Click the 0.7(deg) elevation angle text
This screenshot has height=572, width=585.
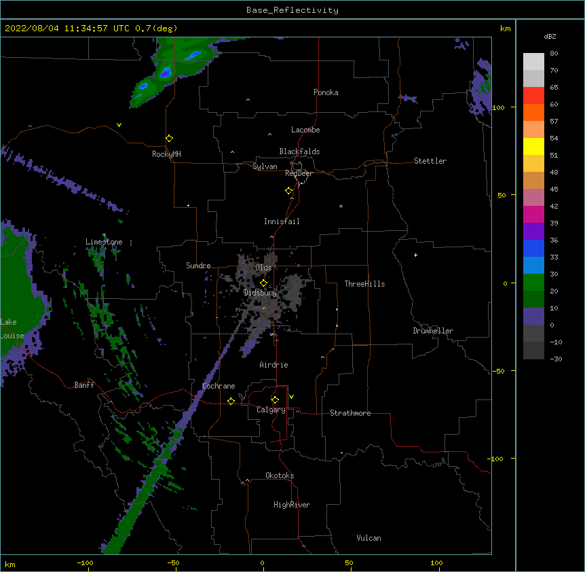156,29
